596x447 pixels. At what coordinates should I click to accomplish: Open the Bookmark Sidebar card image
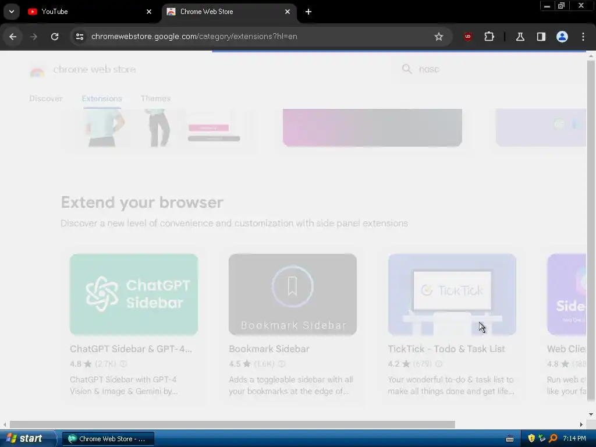point(293,295)
